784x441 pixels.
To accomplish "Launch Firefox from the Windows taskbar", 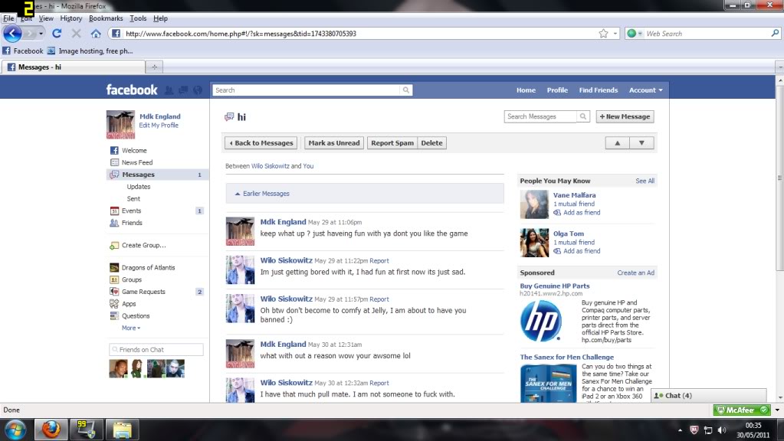I will pyautogui.click(x=51, y=428).
